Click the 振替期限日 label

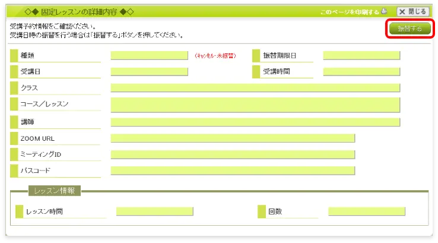pos(280,55)
